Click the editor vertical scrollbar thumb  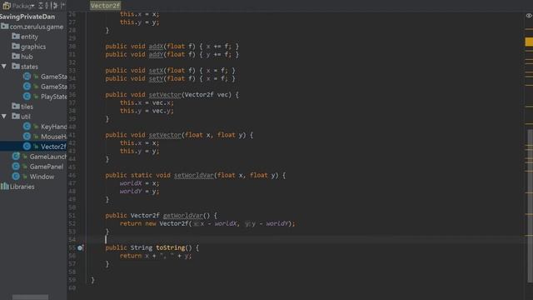(531, 206)
